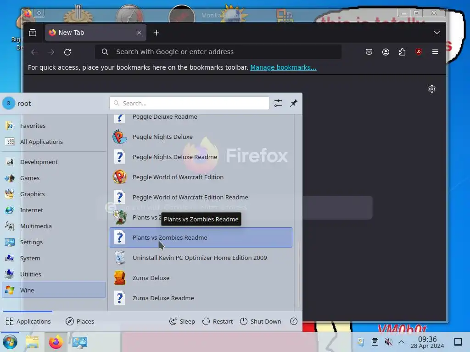Viewport: 470px width, 352px height.
Task: Open the Extensions puzzle icon
Action: tap(402, 52)
